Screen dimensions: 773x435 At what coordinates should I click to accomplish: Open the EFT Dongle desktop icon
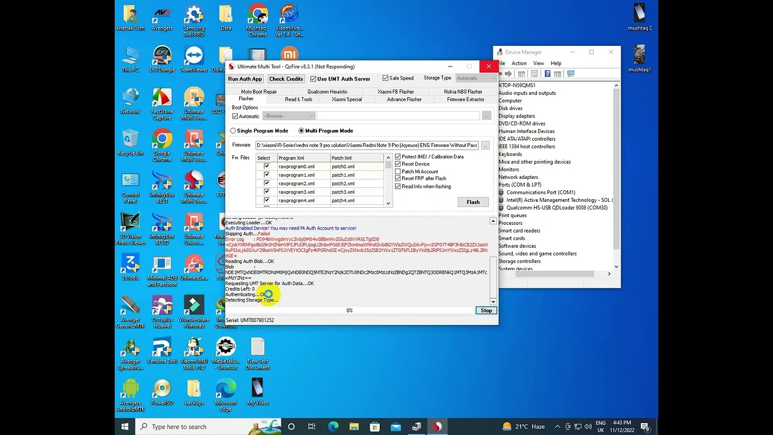tap(162, 59)
